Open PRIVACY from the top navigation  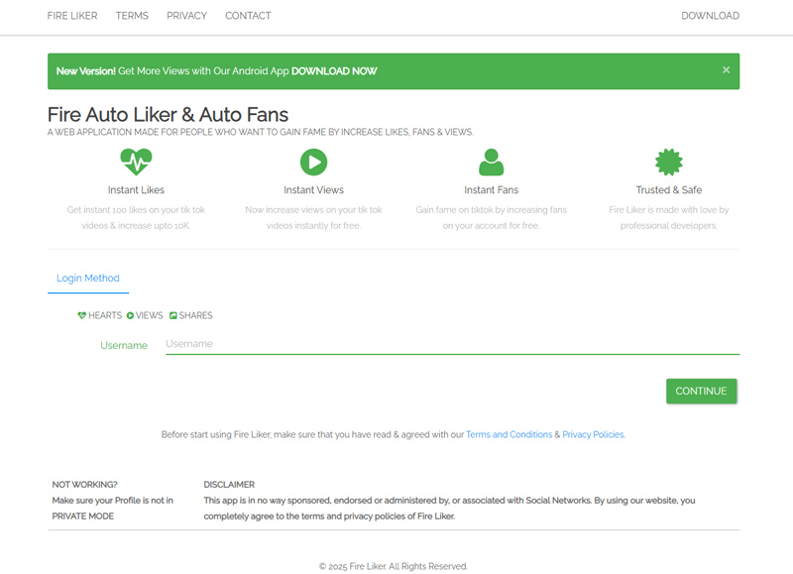186,16
